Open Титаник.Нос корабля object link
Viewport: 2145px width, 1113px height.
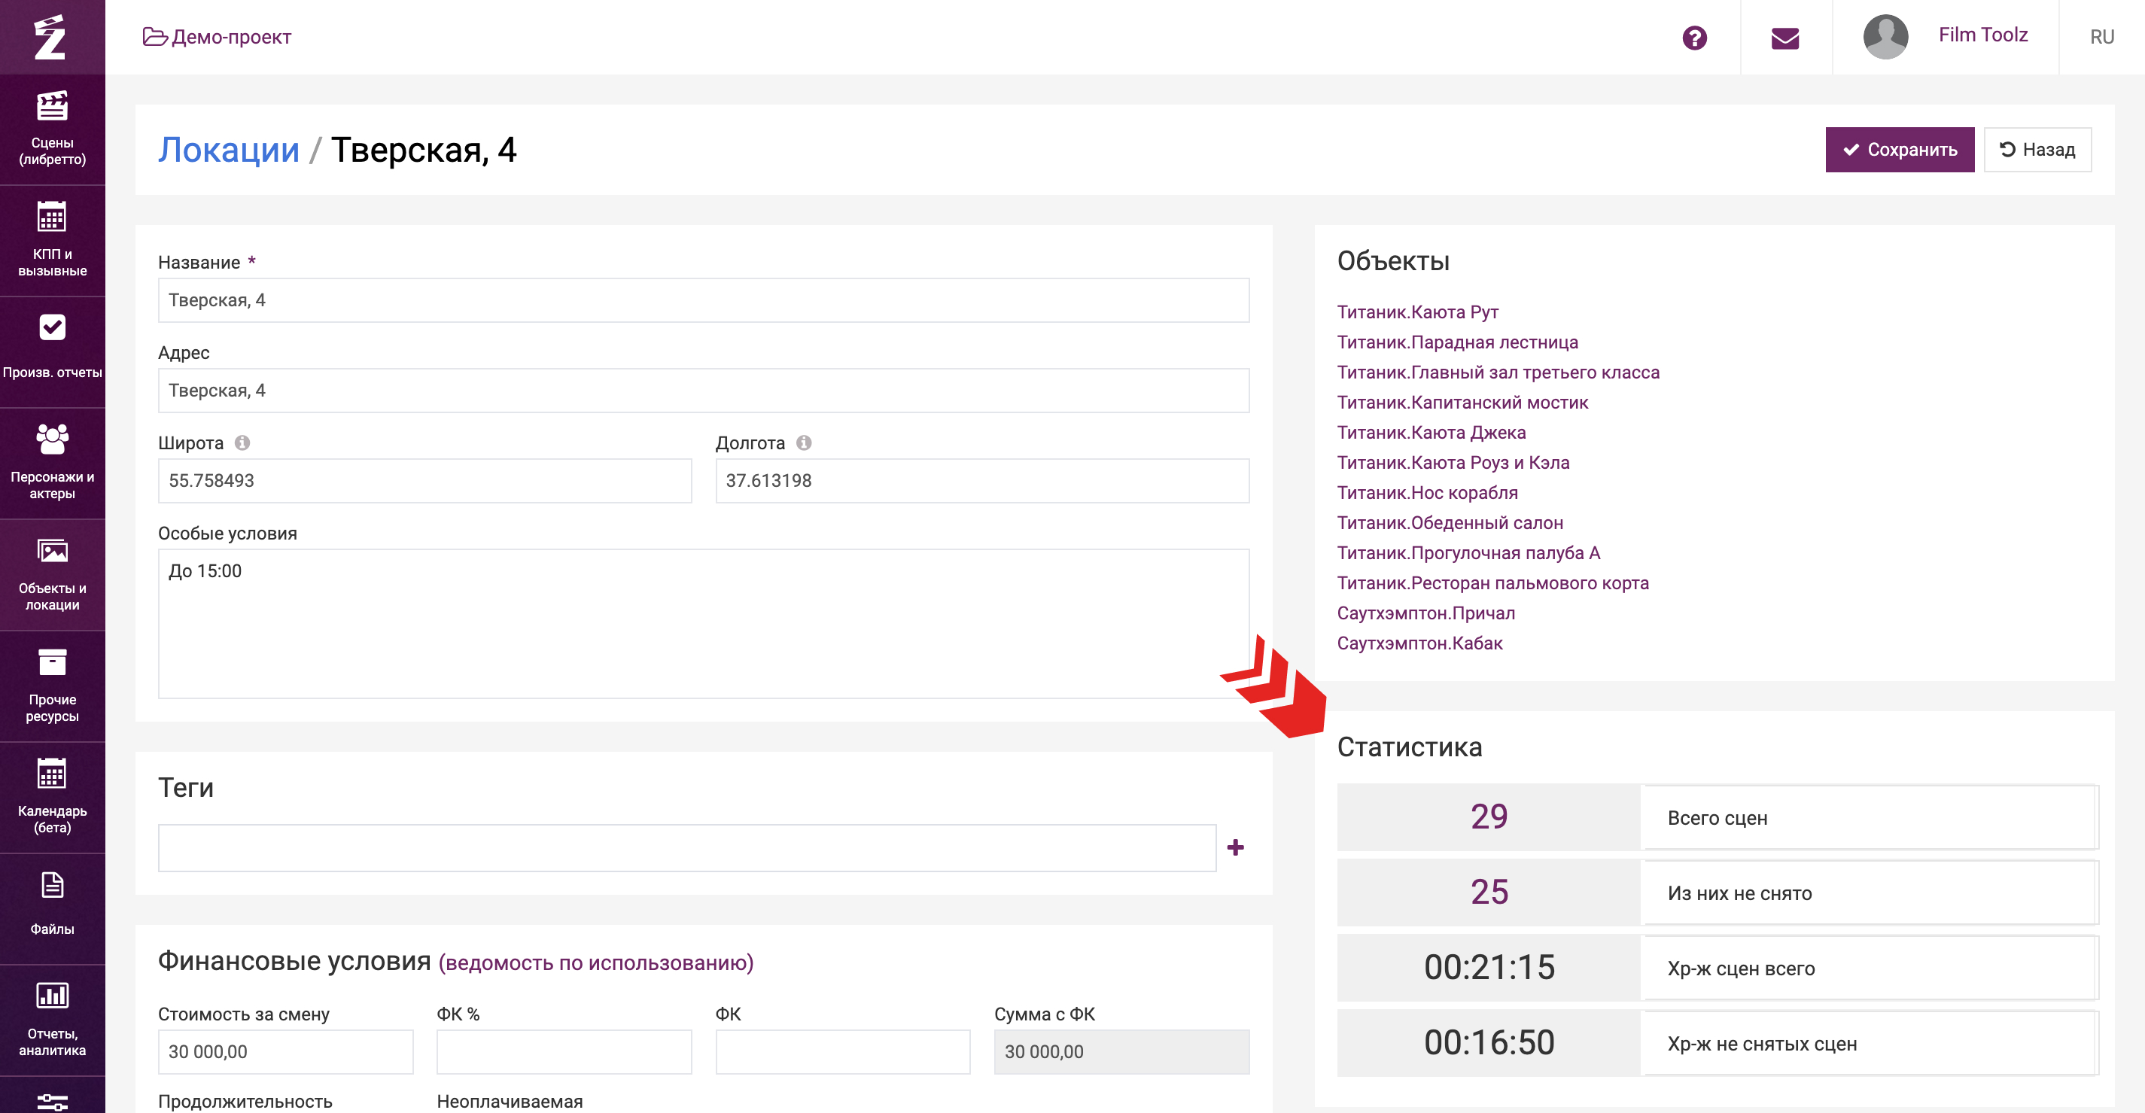pos(1427,493)
